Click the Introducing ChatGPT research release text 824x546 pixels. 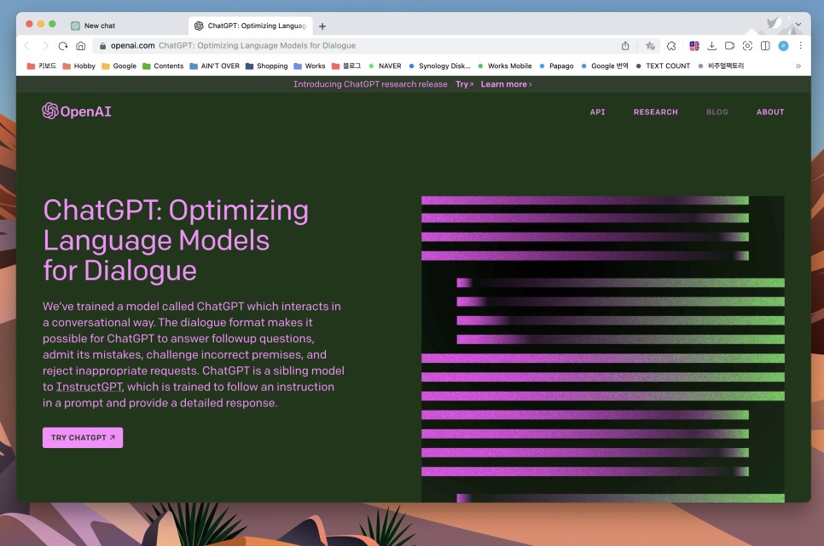coord(370,84)
